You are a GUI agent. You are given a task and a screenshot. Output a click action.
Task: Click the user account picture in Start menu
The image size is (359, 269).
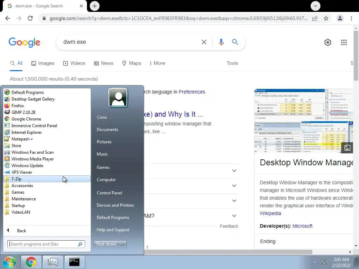(x=118, y=98)
